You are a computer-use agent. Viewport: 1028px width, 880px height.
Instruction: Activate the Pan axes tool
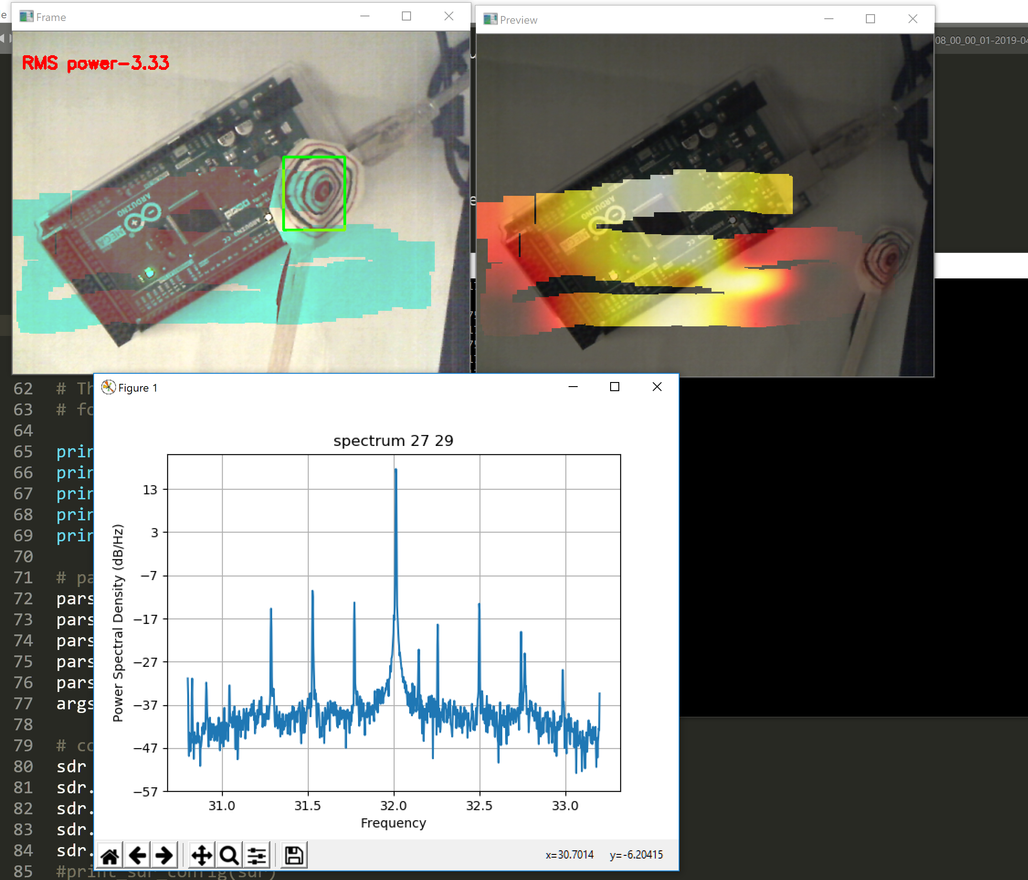[x=201, y=855]
